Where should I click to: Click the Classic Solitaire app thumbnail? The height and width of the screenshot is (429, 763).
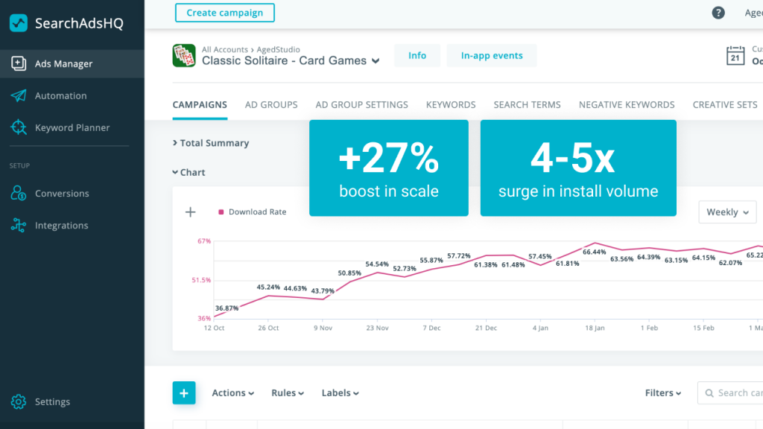coord(184,56)
